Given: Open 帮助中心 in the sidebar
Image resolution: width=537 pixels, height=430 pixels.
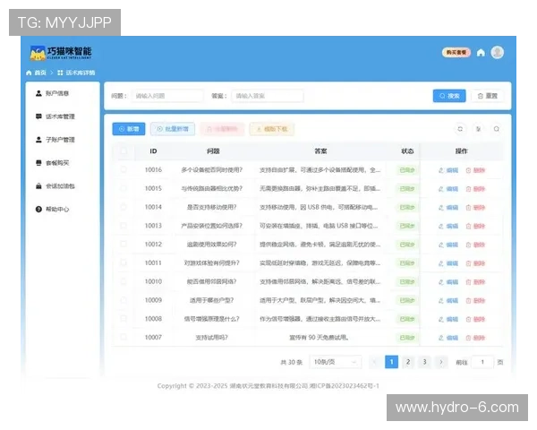Looking at the screenshot, I should click(x=53, y=209).
